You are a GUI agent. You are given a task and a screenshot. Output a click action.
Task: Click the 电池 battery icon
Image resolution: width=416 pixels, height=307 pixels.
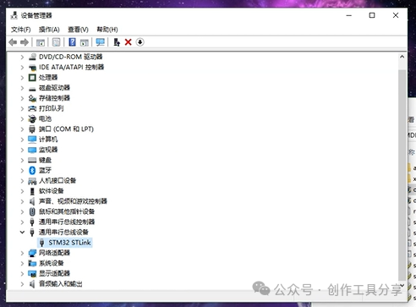click(x=32, y=118)
